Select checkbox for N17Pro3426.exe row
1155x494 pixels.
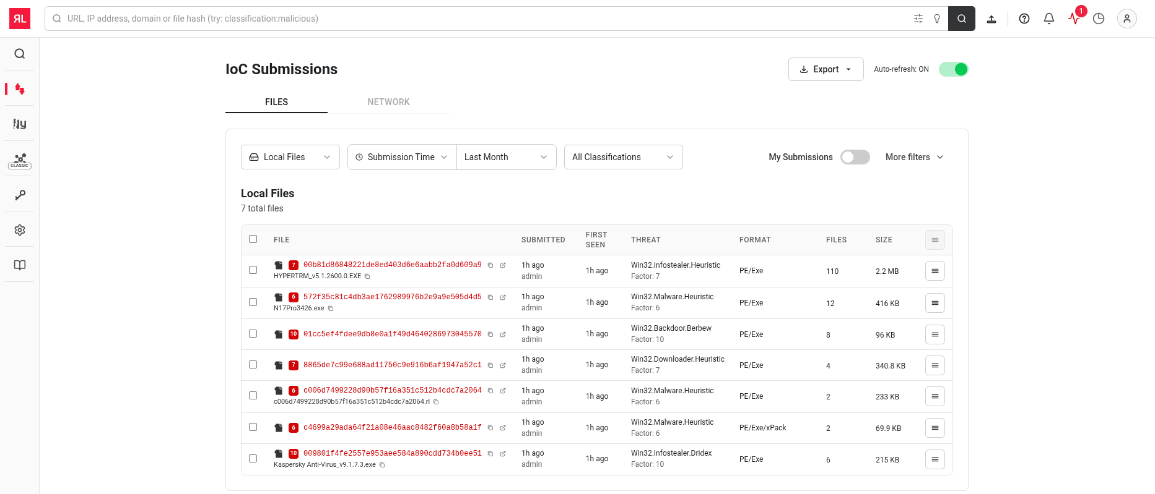[253, 302]
